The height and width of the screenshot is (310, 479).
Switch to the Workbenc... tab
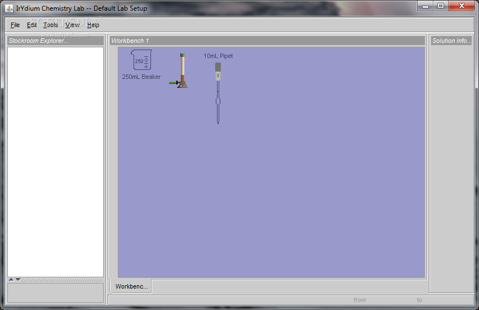coord(131,286)
